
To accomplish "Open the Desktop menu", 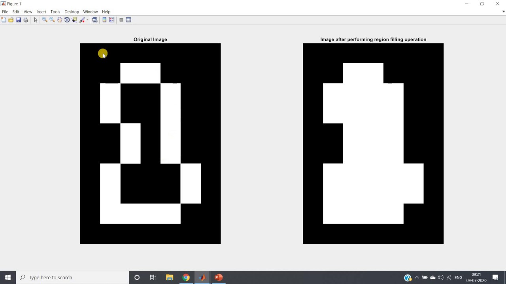I will pyautogui.click(x=72, y=12).
